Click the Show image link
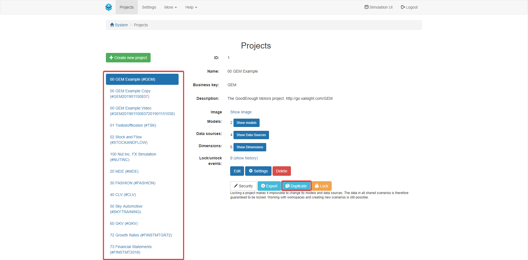The height and width of the screenshot is (260, 528). (x=241, y=112)
